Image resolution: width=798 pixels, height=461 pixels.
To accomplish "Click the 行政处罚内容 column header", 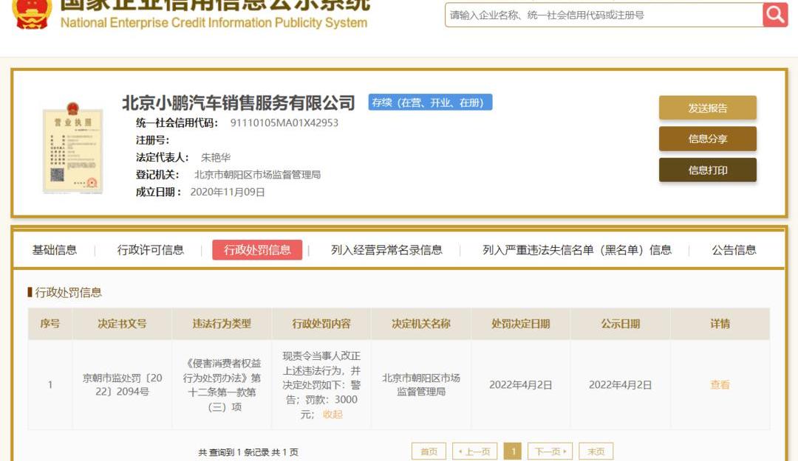I will [x=321, y=324].
